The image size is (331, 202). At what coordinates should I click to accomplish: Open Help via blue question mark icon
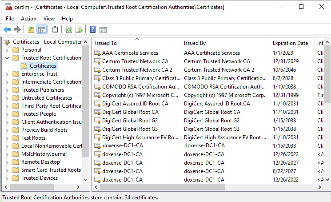(92, 30)
